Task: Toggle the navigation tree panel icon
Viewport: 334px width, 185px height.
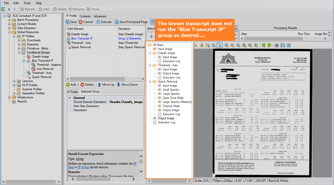Action: [3, 9]
